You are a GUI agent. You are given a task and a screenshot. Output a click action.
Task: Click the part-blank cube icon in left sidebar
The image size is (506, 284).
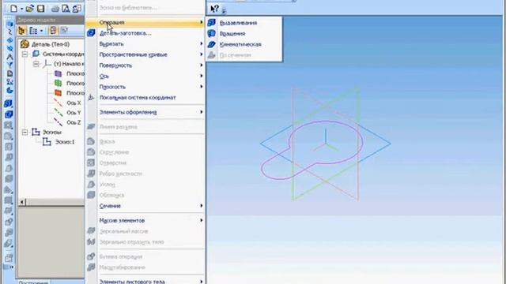[9, 114]
